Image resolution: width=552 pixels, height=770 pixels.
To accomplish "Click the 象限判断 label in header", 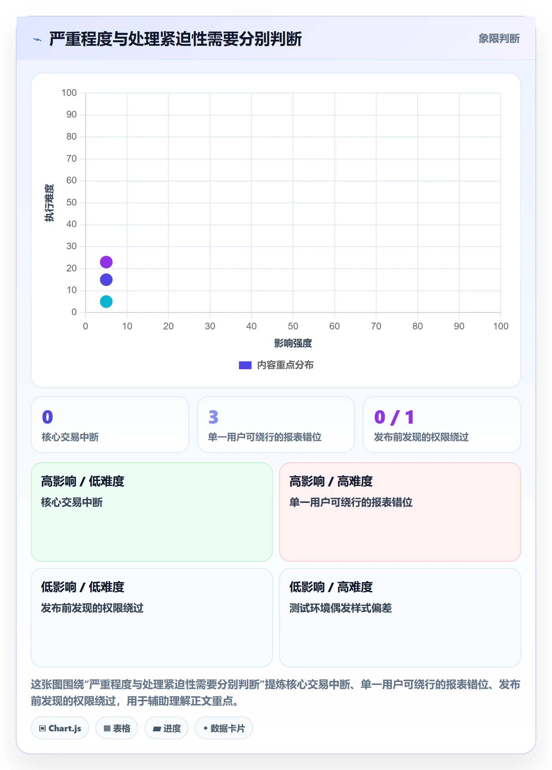I will click(x=499, y=39).
